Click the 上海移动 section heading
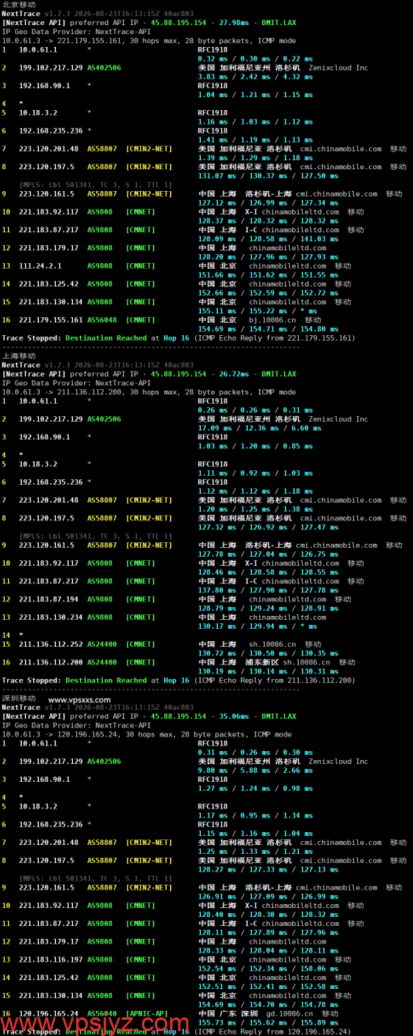413x1036 pixels. (x=19, y=356)
